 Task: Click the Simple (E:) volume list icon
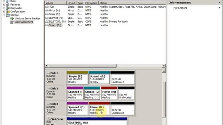point(47,14)
